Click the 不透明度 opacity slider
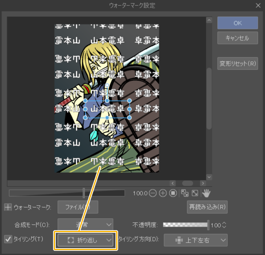This screenshot has width=265, height=255. tap(186, 225)
